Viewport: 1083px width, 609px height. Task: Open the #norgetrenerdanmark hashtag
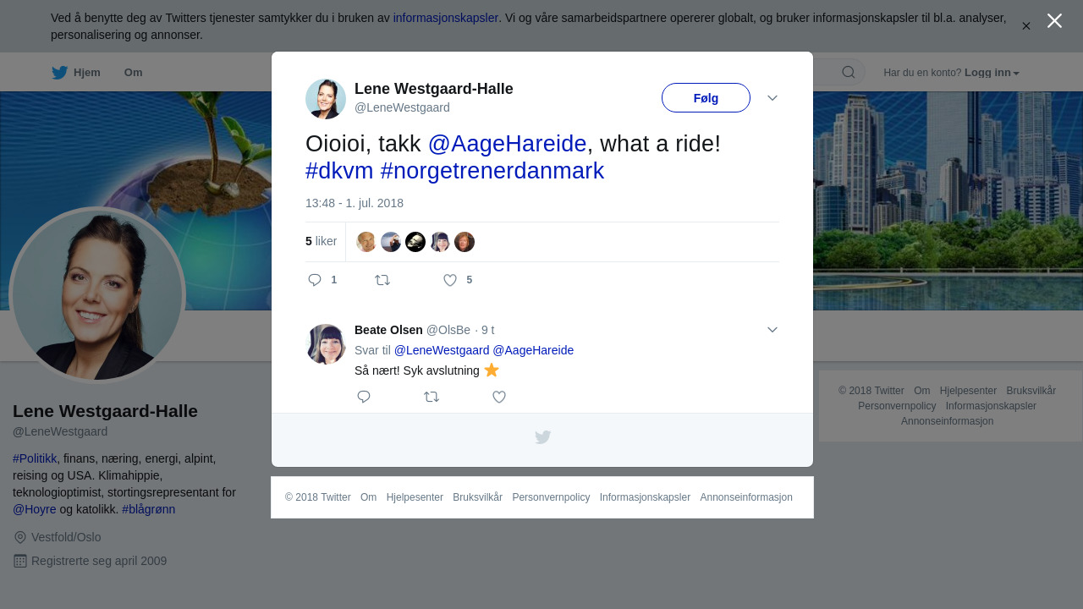point(492,171)
